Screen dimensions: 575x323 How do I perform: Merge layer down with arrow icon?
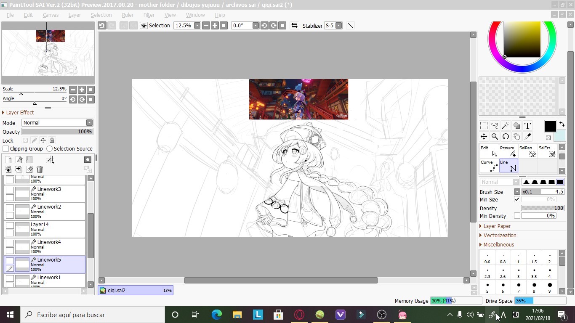tap(8, 169)
